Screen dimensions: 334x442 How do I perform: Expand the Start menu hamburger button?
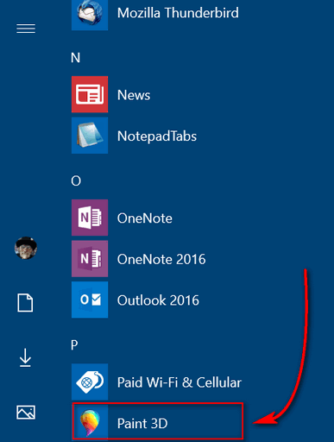[26, 28]
